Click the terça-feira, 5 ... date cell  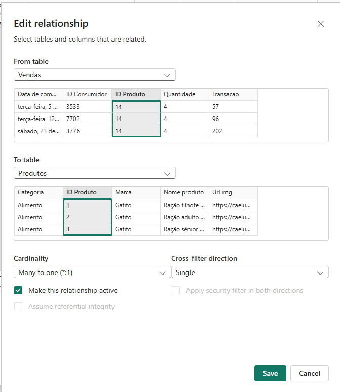[39, 107]
